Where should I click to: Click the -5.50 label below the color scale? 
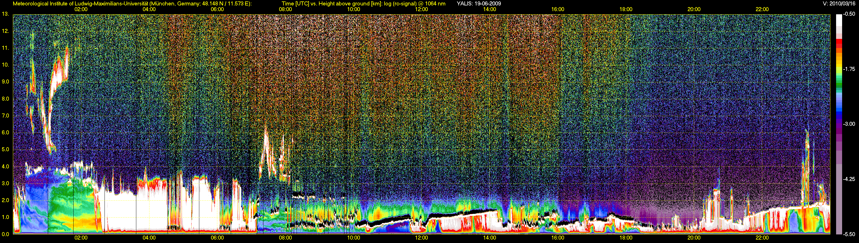pyautogui.click(x=849, y=234)
